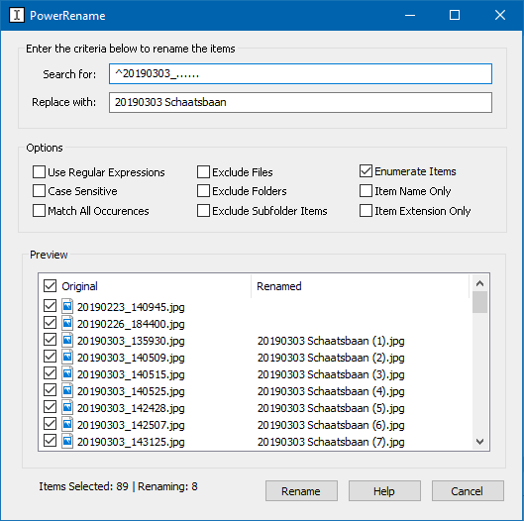Image resolution: width=524 pixels, height=521 pixels.
Task: Uncheck Enumerate Items
Action: click(366, 171)
